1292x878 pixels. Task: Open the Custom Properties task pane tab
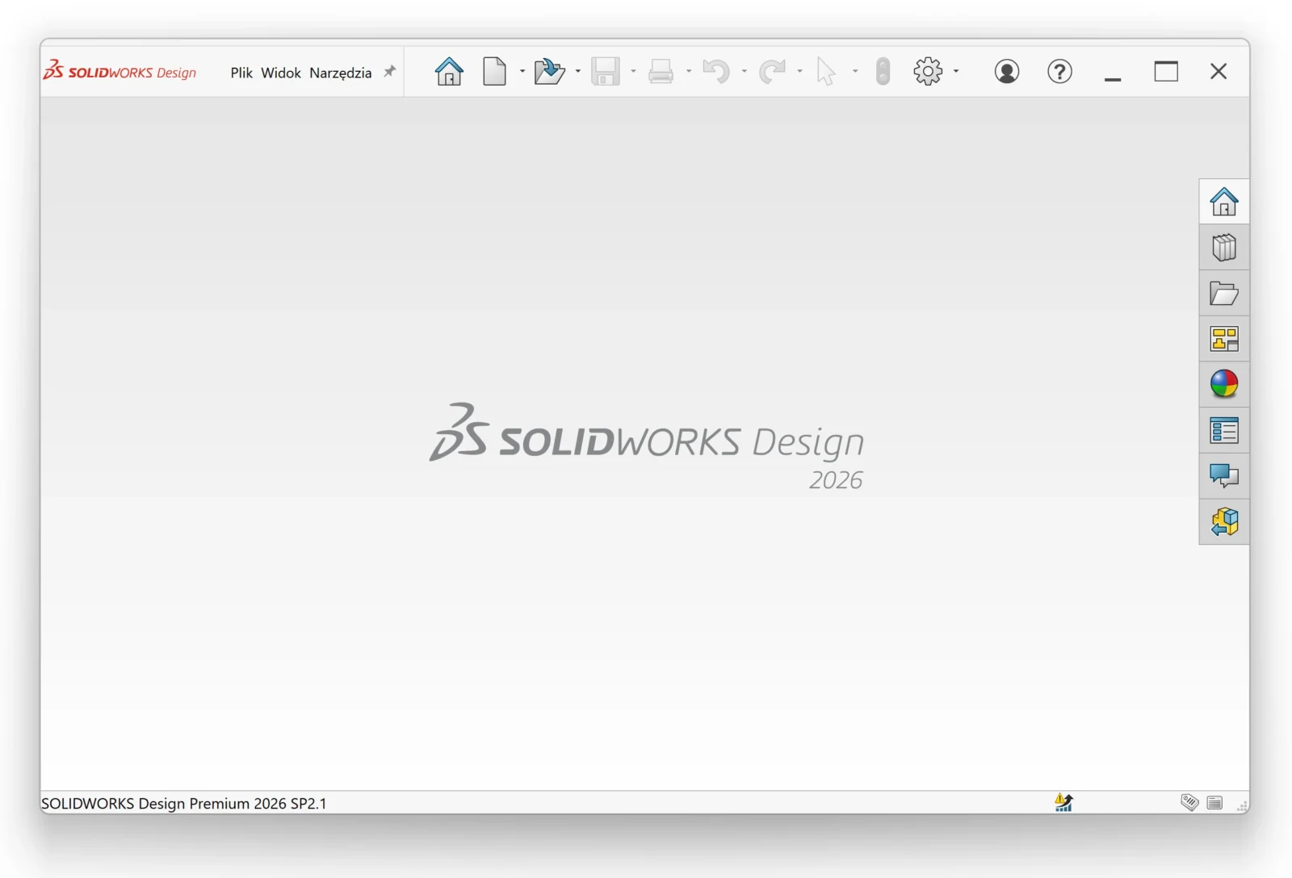point(1224,430)
